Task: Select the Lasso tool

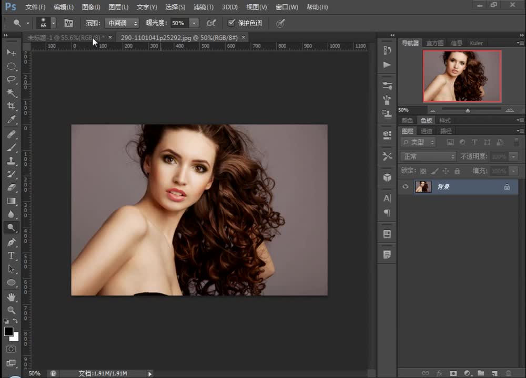Action: [11, 79]
